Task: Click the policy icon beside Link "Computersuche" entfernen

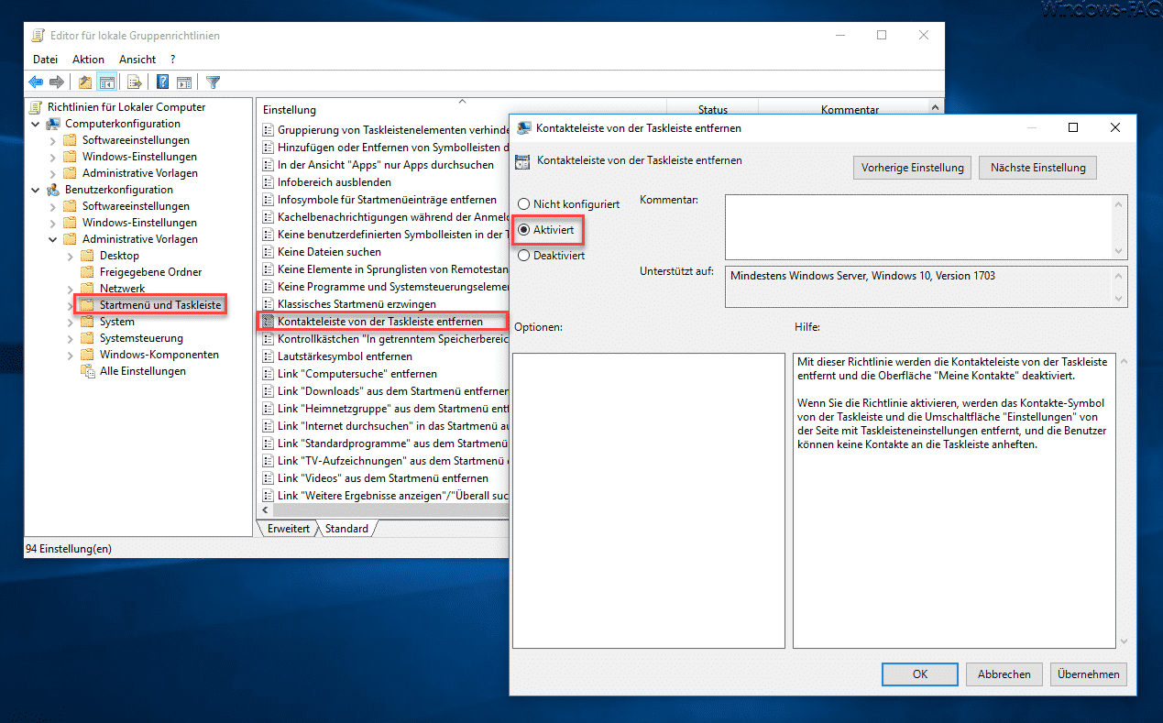Action: (269, 374)
